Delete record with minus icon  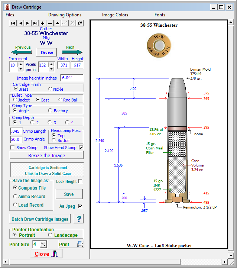point(50,23)
